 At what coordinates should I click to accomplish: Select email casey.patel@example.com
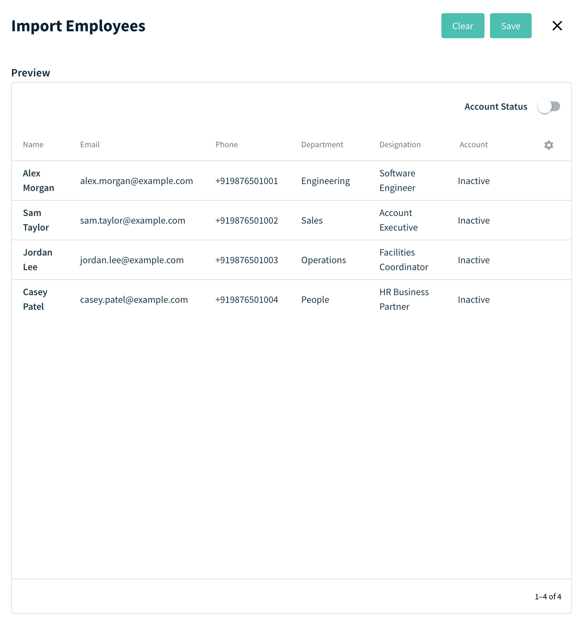click(134, 300)
